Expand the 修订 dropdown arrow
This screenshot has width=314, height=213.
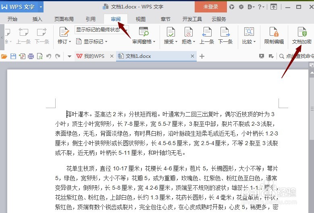70,42
